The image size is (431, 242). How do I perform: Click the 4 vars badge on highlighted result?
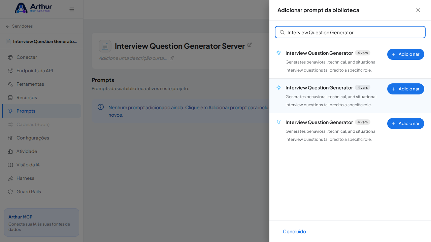pos(363,87)
